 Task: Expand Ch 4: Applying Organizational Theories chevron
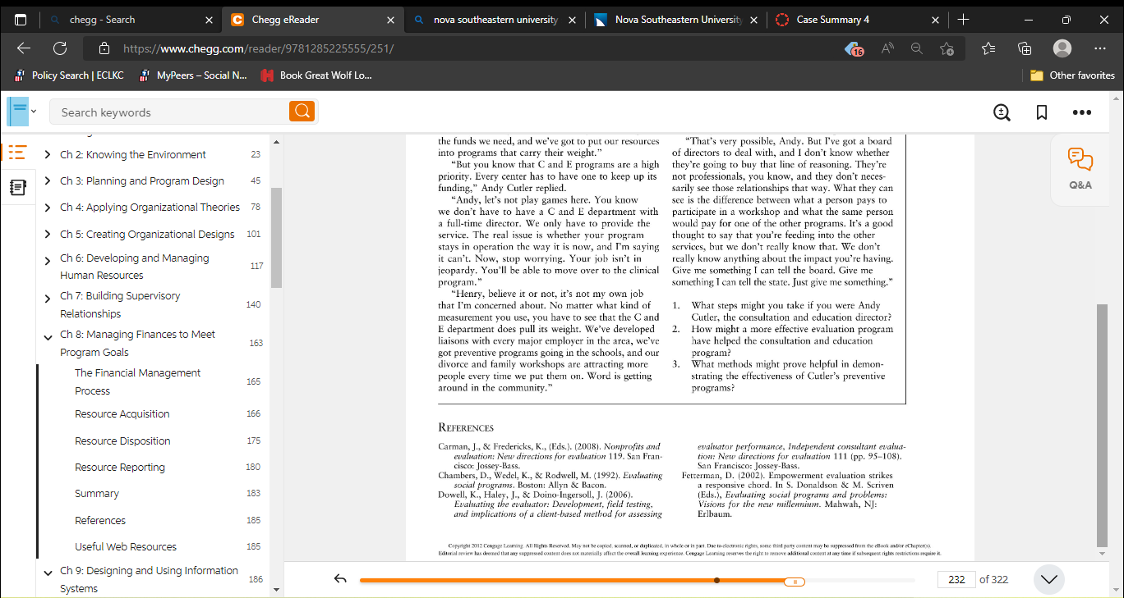(48, 208)
